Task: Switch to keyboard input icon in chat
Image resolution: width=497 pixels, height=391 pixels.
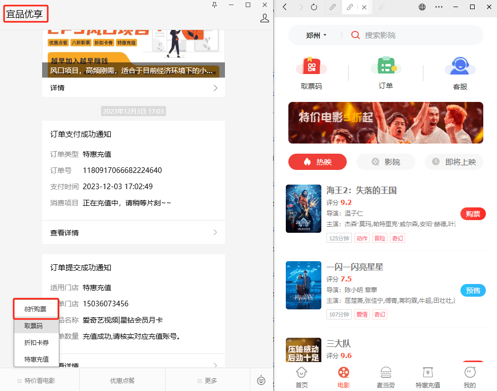Action: point(261,380)
